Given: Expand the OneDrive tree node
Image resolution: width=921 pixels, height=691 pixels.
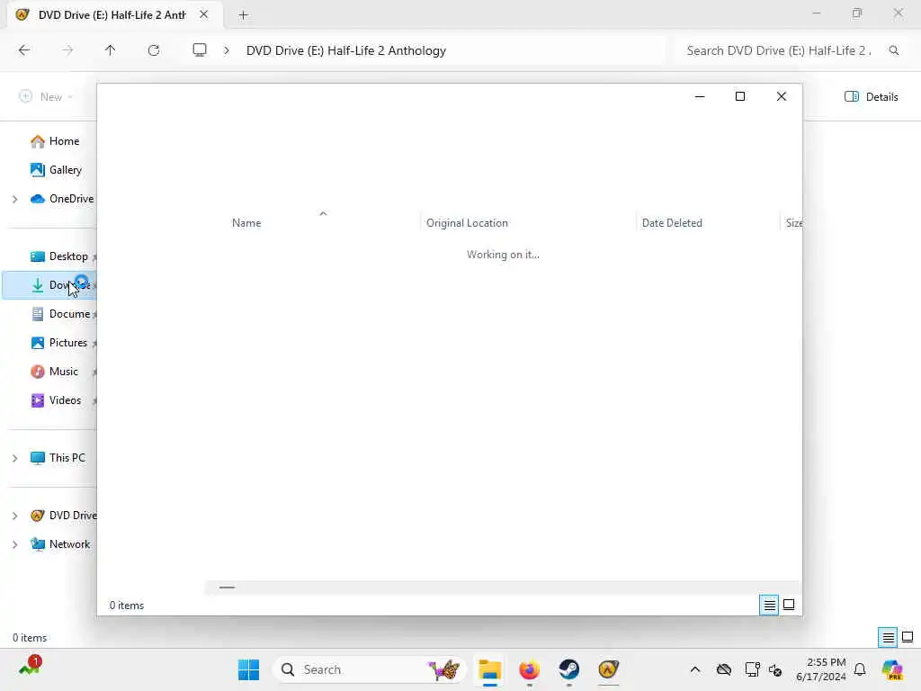Looking at the screenshot, I should 14,199.
